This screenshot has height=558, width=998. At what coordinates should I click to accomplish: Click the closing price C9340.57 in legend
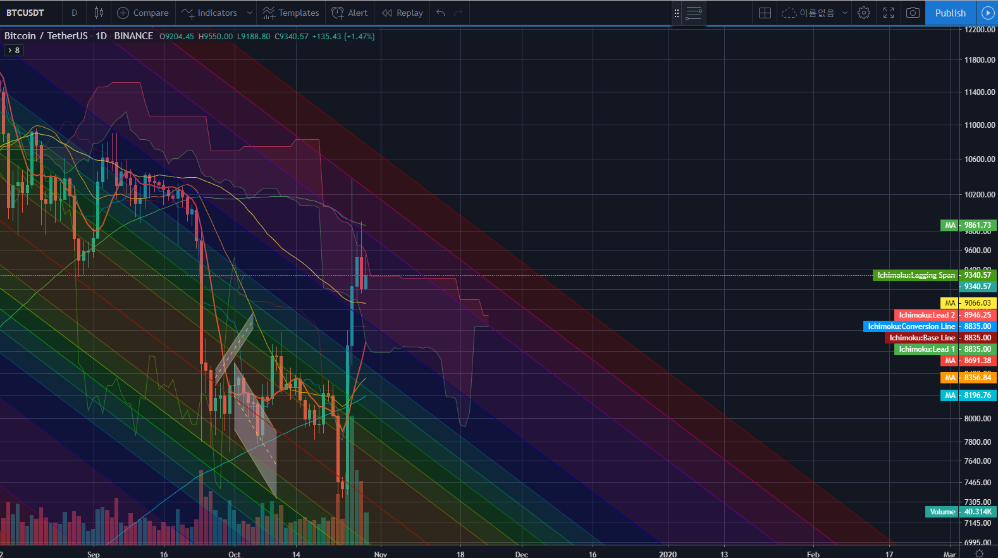292,37
